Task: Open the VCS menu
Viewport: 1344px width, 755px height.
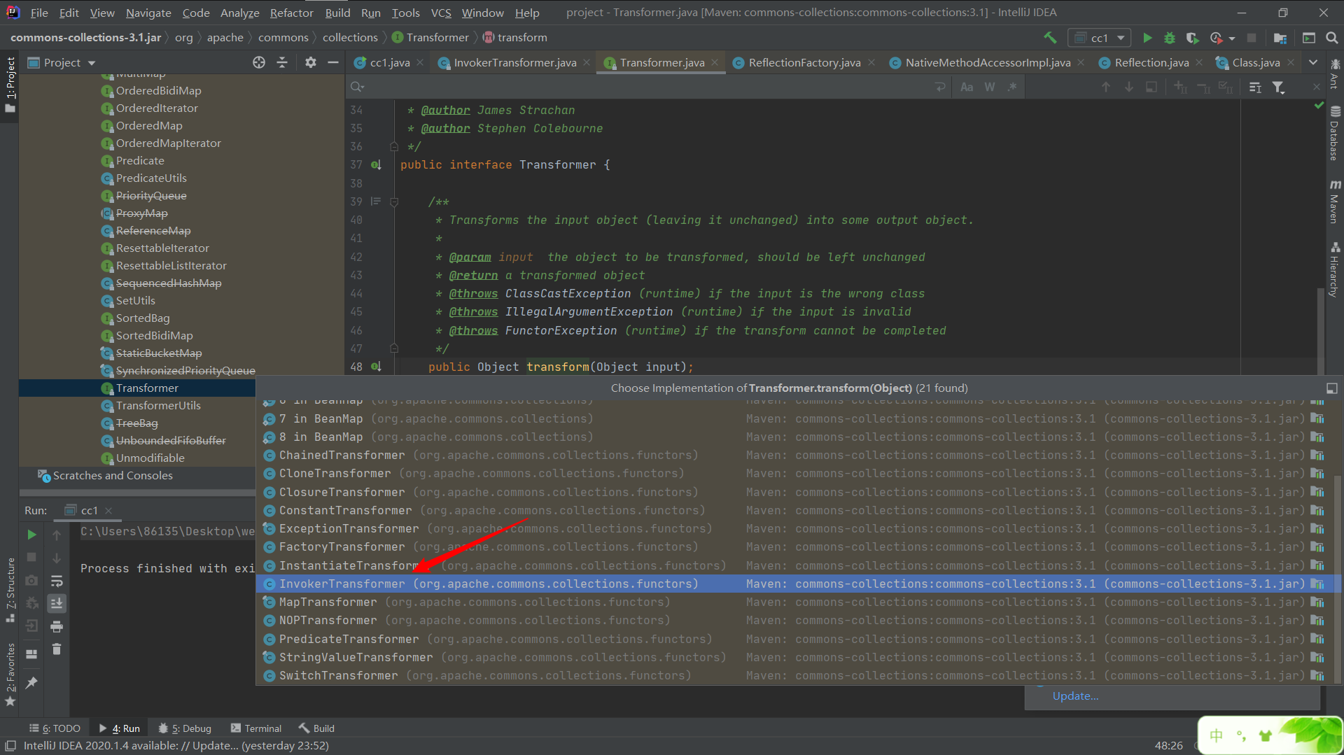Action: tap(441, 13)
